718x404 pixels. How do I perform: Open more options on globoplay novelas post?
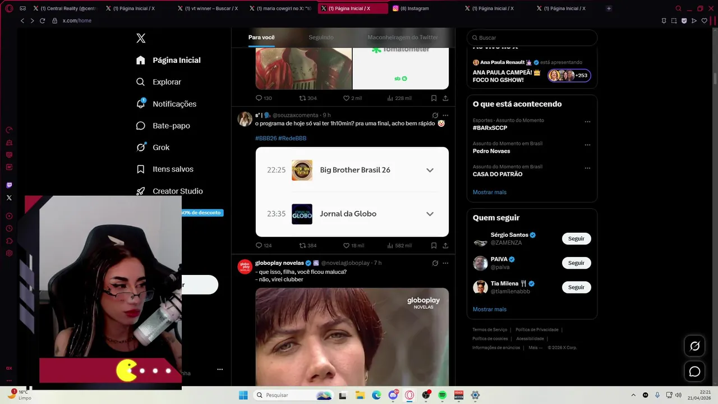point(445,263)
